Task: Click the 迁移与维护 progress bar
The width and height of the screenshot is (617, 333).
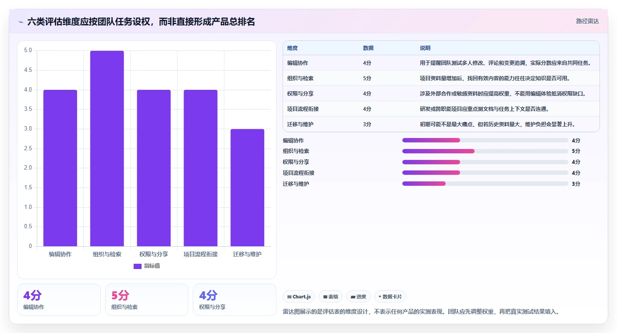Action: [485, 184]
